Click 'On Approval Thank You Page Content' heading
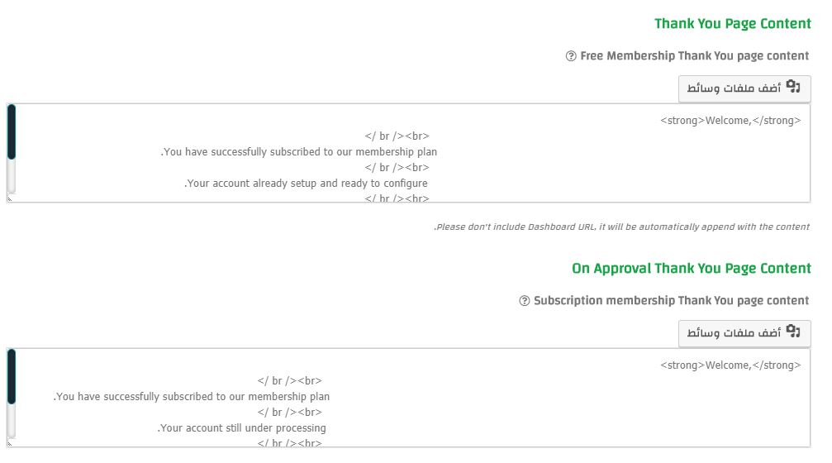Screen dimensions: 832x463 pos(692,269)
